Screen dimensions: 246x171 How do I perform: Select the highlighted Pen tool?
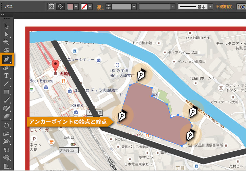[x=7, y=59]
